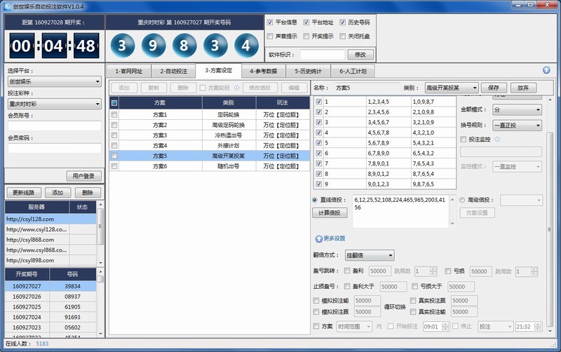The image size is (561, 352).
Task: Click the first lottery ball showing 3
Action: [123, 47]
